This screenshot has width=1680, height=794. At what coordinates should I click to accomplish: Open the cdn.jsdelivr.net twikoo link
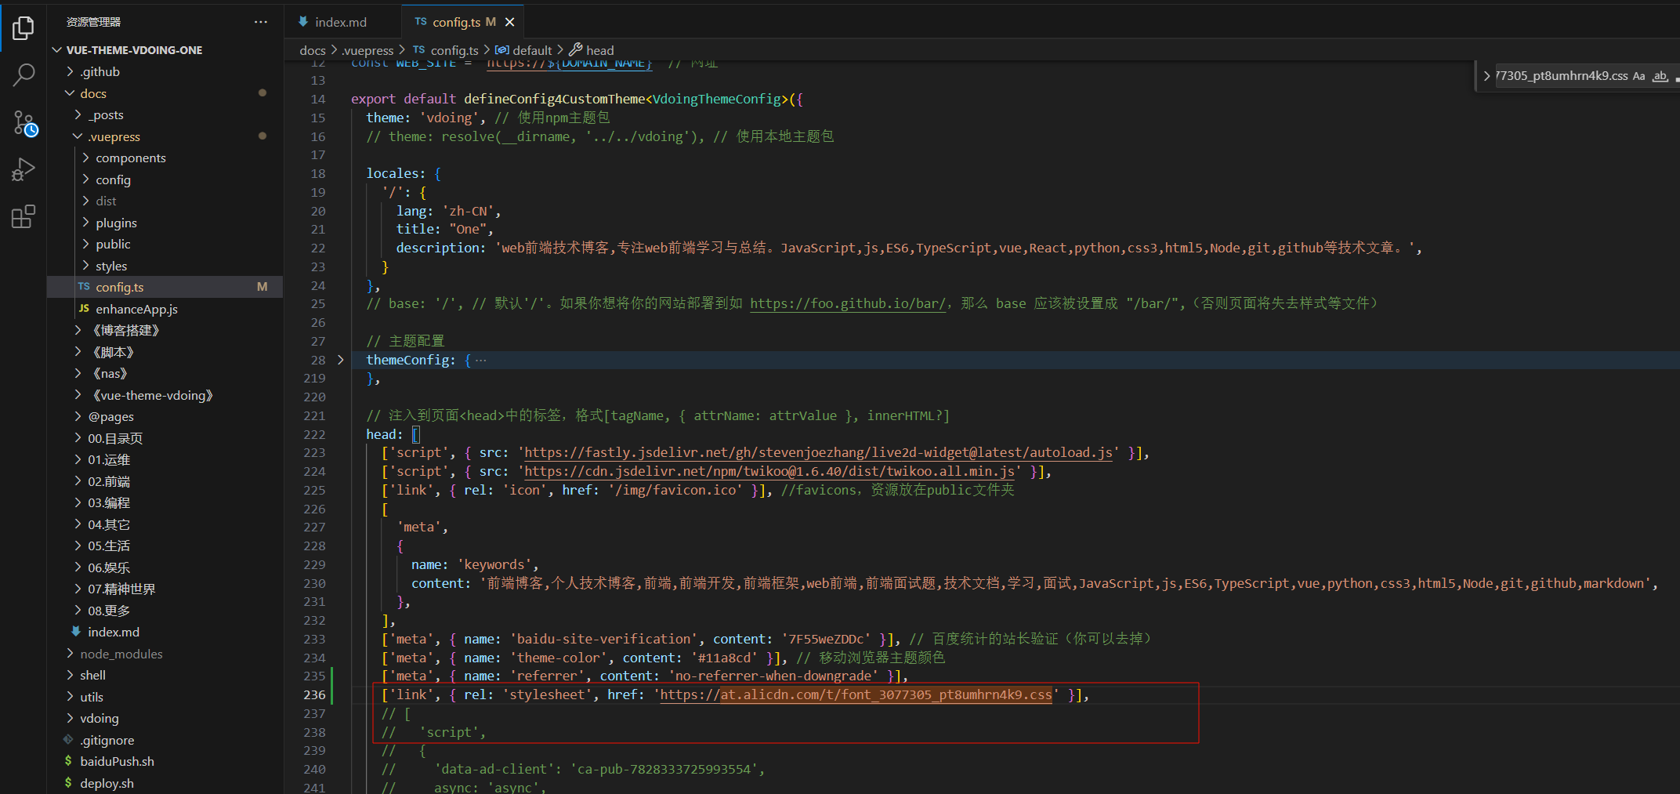point(769,471)
